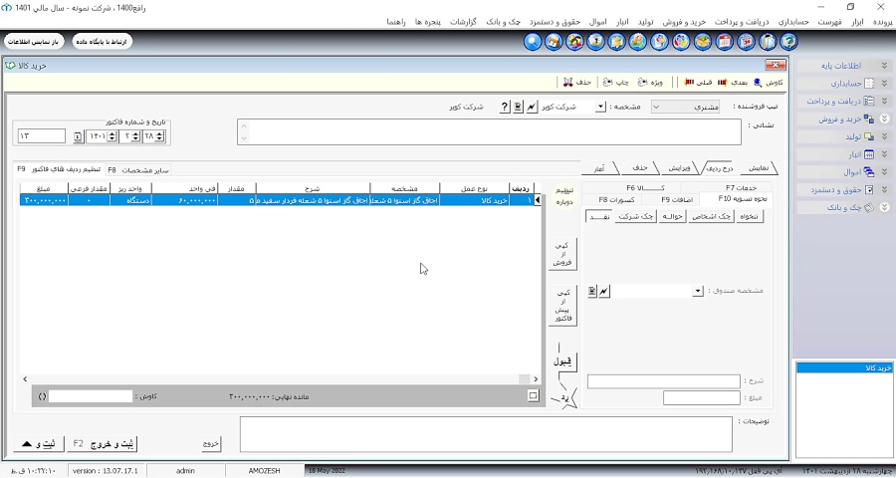This screenshot has width=896, height=478.
Task: Click the کاوش search icon in invoice toolbar
Action: coord(758,83)
